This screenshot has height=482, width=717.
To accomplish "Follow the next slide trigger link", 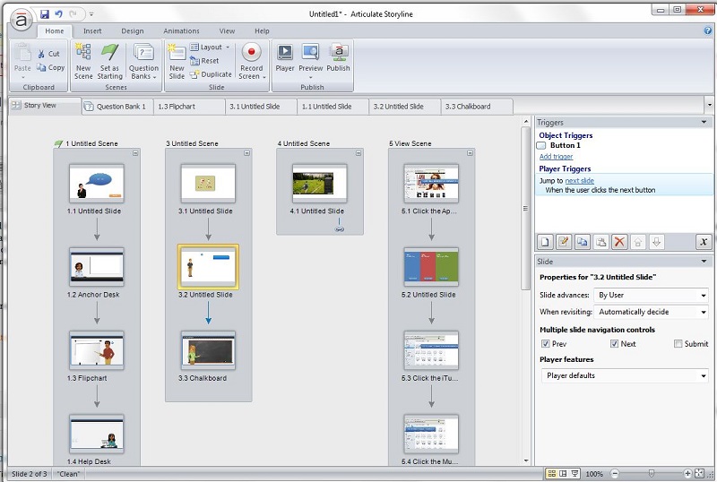I will (580, 180).
